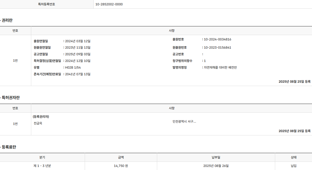
Task: Click the rights holder name 전금옥
Action: click(x=38, y=123)
